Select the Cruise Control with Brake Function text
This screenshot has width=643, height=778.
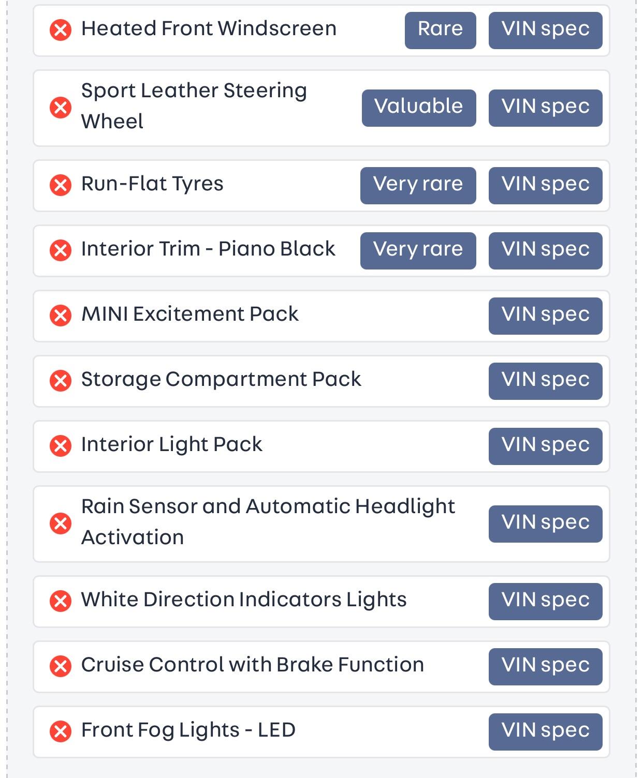point(252,665)
